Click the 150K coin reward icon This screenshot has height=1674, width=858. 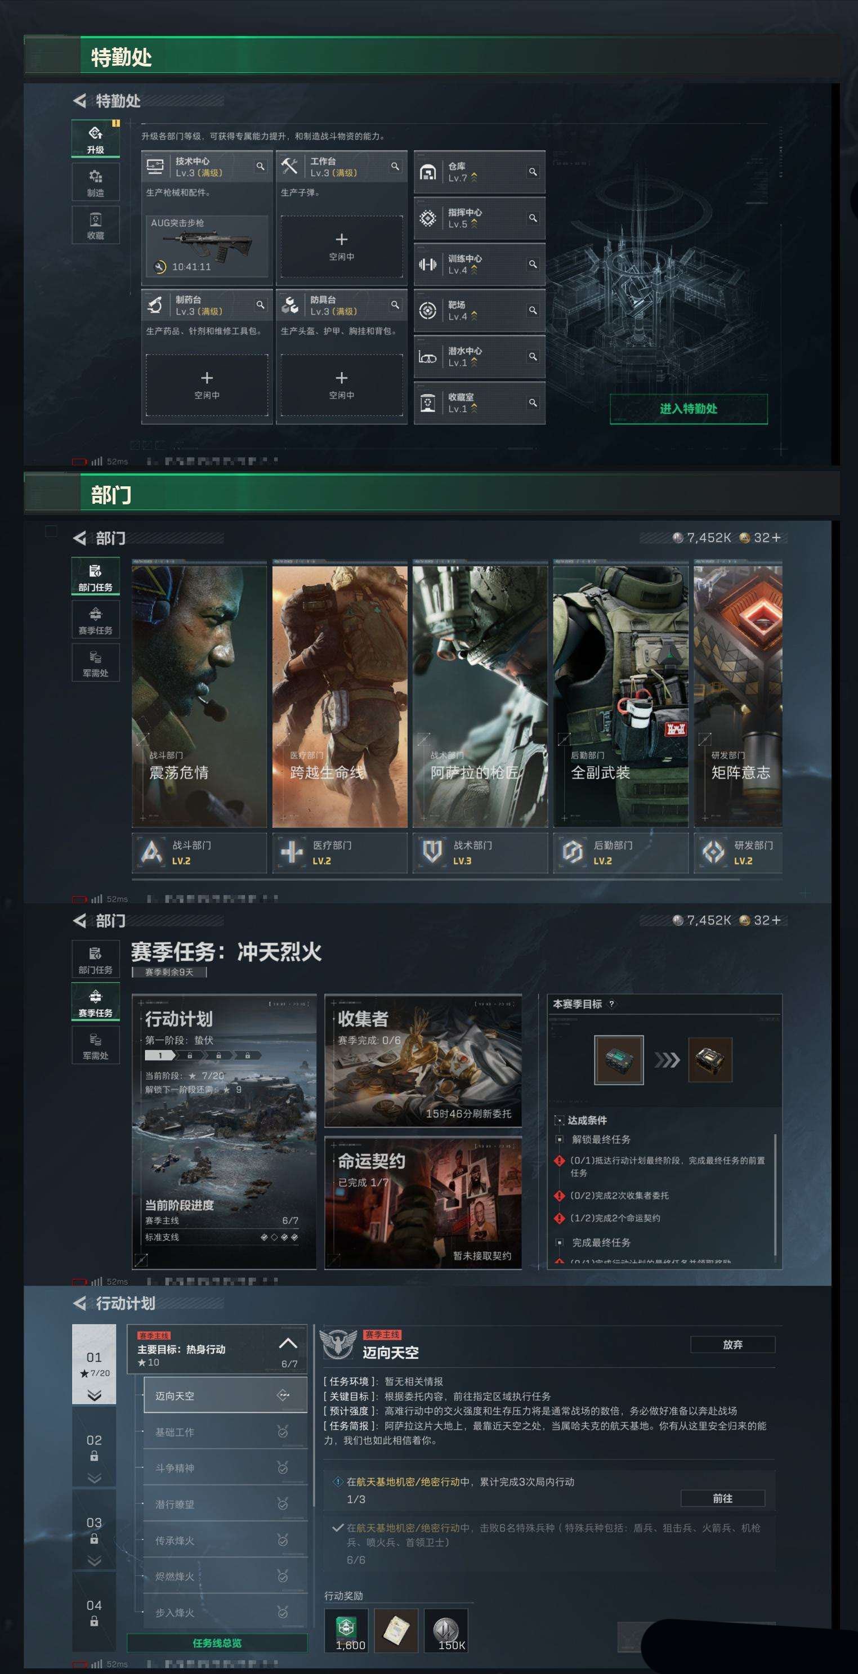click(x=446, y=1630)
